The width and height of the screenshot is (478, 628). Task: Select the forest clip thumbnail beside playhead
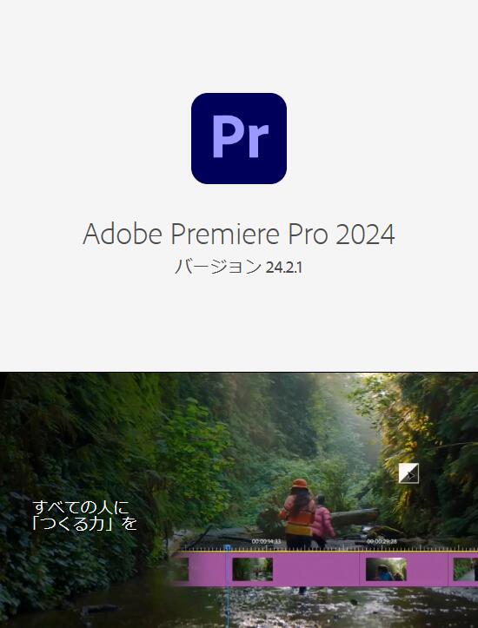coord(252,569)
